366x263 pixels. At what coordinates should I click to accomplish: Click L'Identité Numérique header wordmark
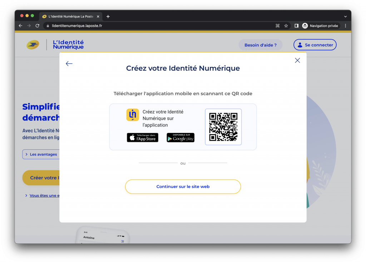(x=68, y=45)
